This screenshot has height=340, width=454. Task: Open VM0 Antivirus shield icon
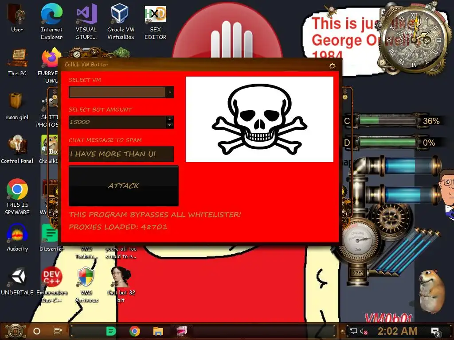[86, 285]
